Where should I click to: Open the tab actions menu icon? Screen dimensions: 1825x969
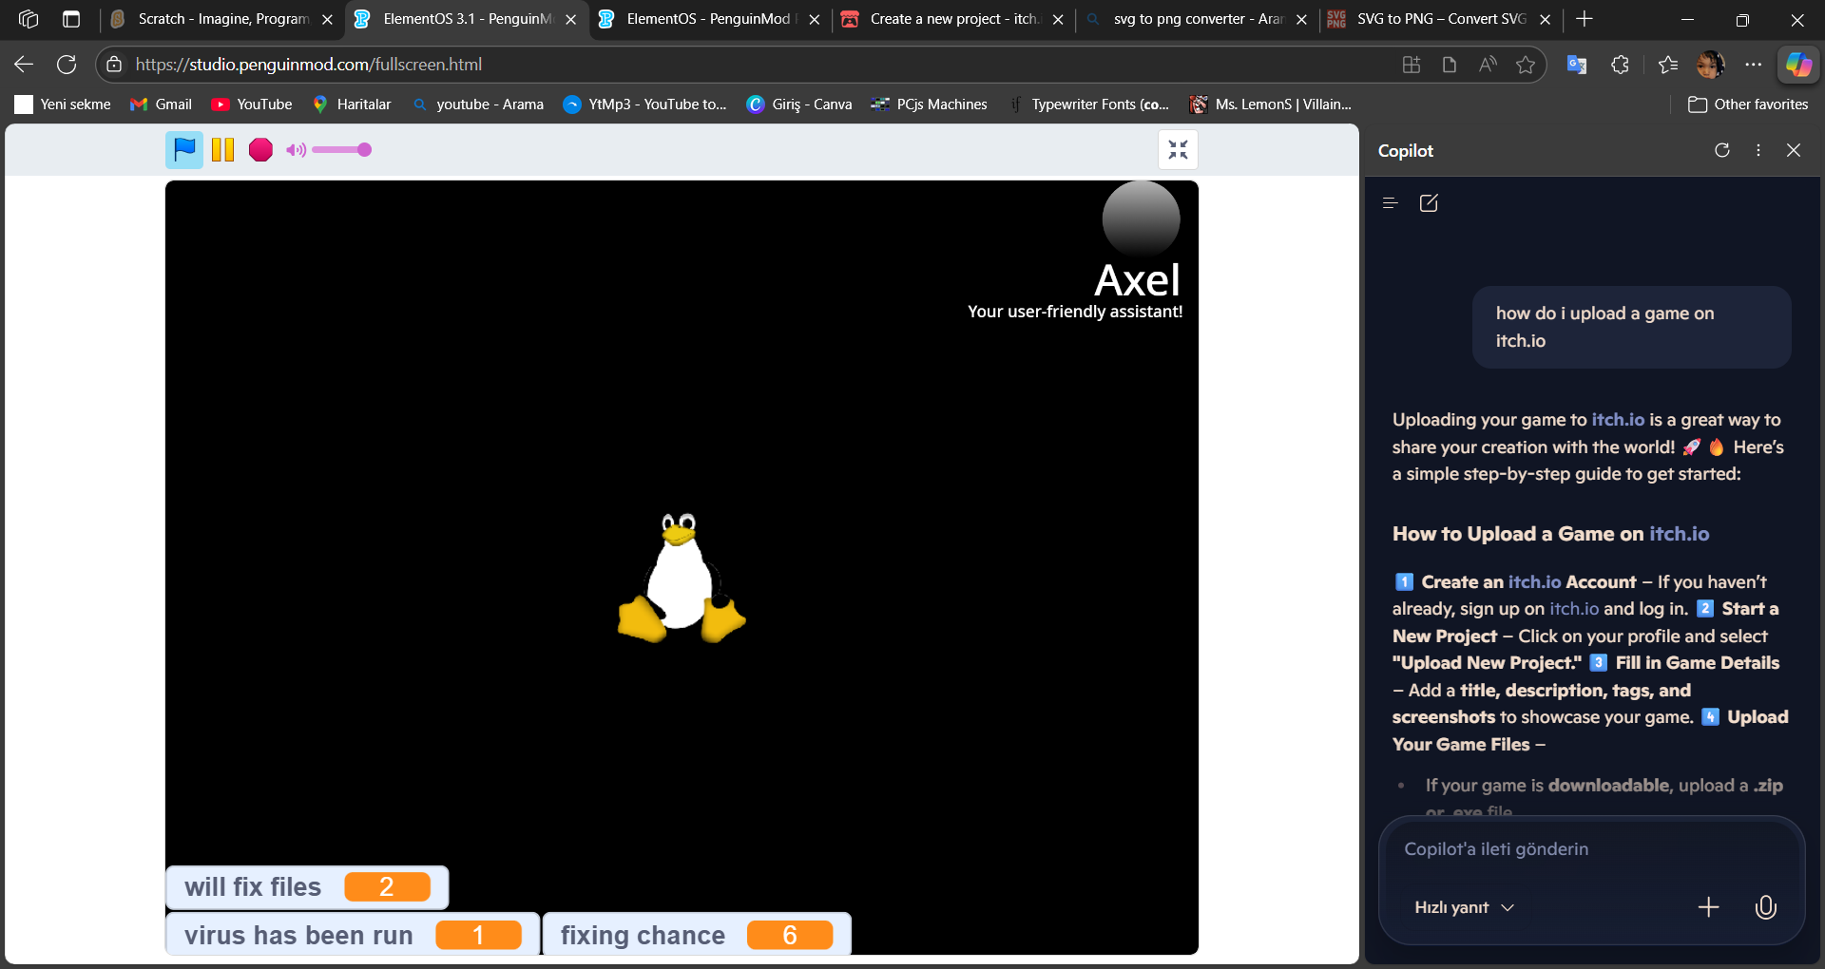point(71,19)
